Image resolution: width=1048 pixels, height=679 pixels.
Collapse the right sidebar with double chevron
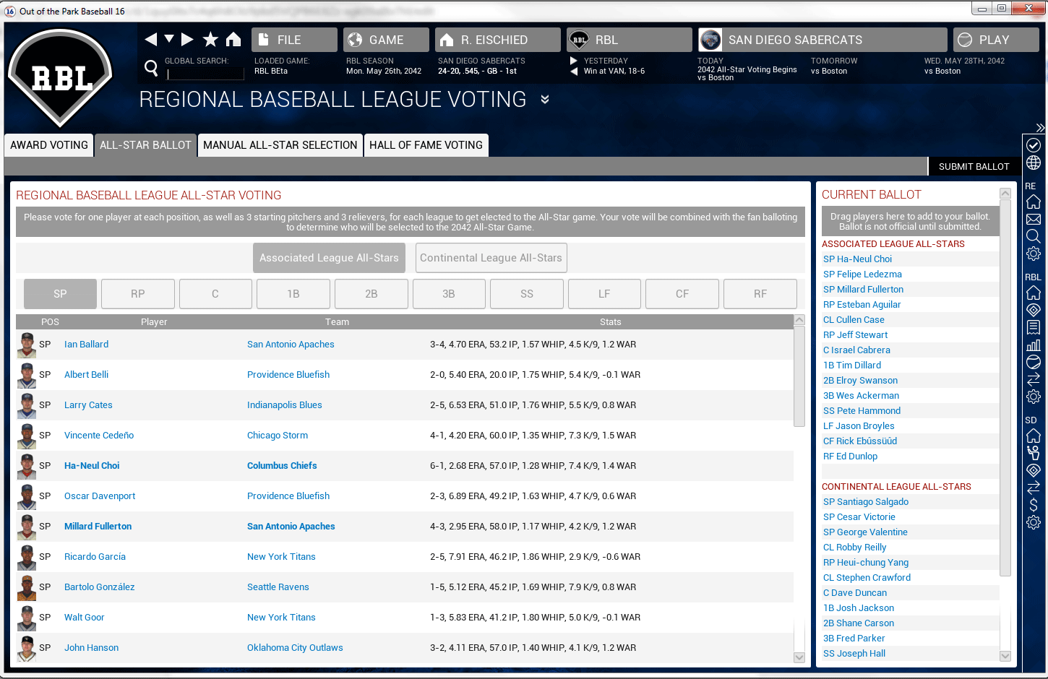[x=1040, y=128]
